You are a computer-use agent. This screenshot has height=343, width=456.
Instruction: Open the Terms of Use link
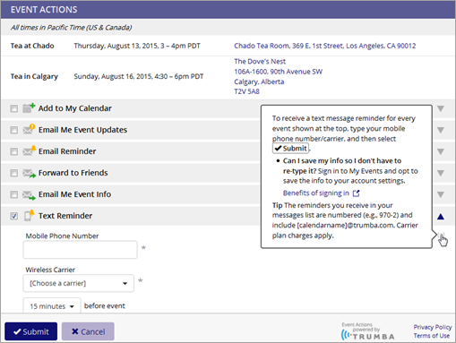pyautogui.click(x=432, y=336)
